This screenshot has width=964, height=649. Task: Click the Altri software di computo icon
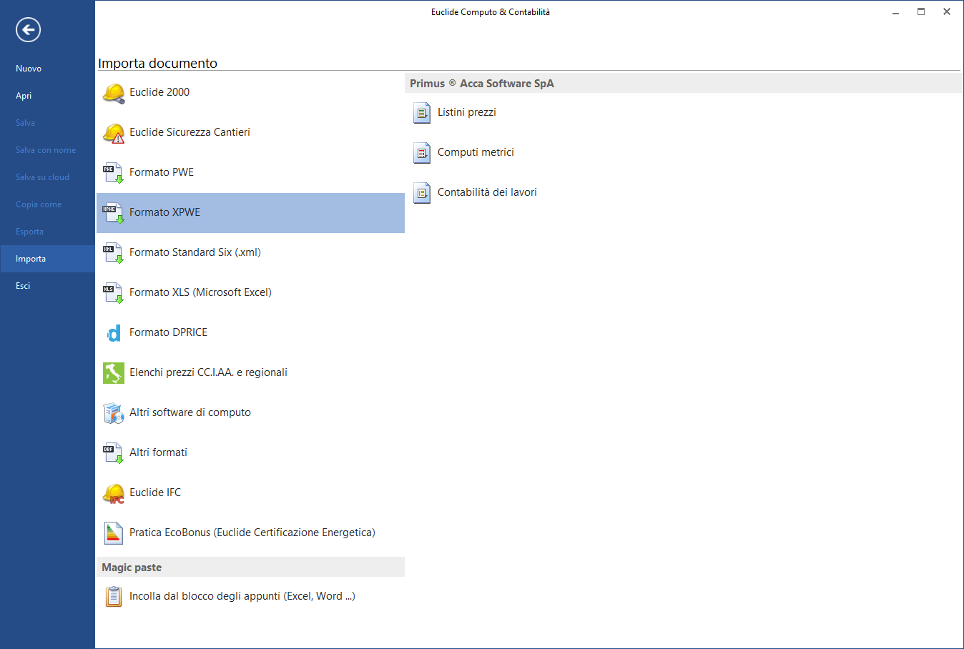click(113, 413)
